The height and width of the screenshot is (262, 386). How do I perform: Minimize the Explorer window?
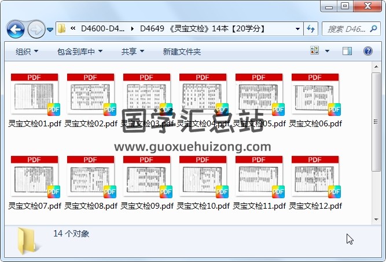pos(329,6)
